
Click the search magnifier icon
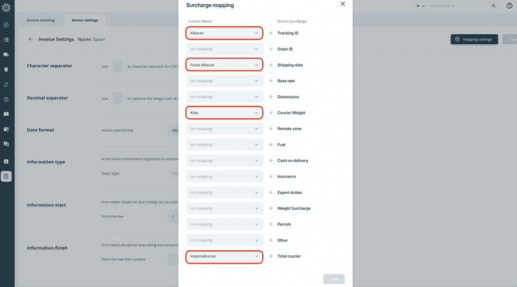(x=493, y=6)
